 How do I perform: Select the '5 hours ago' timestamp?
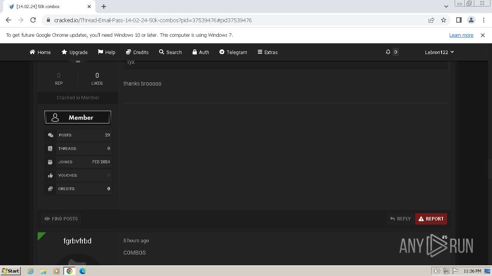click(136, 241)
